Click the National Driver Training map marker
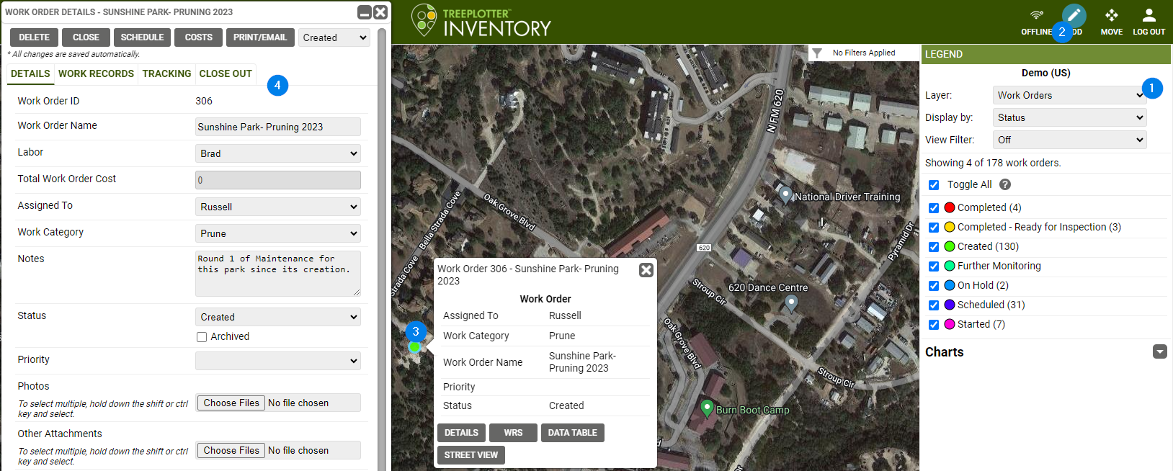Screen dimensions: 1173x471 tap(785, 194)
